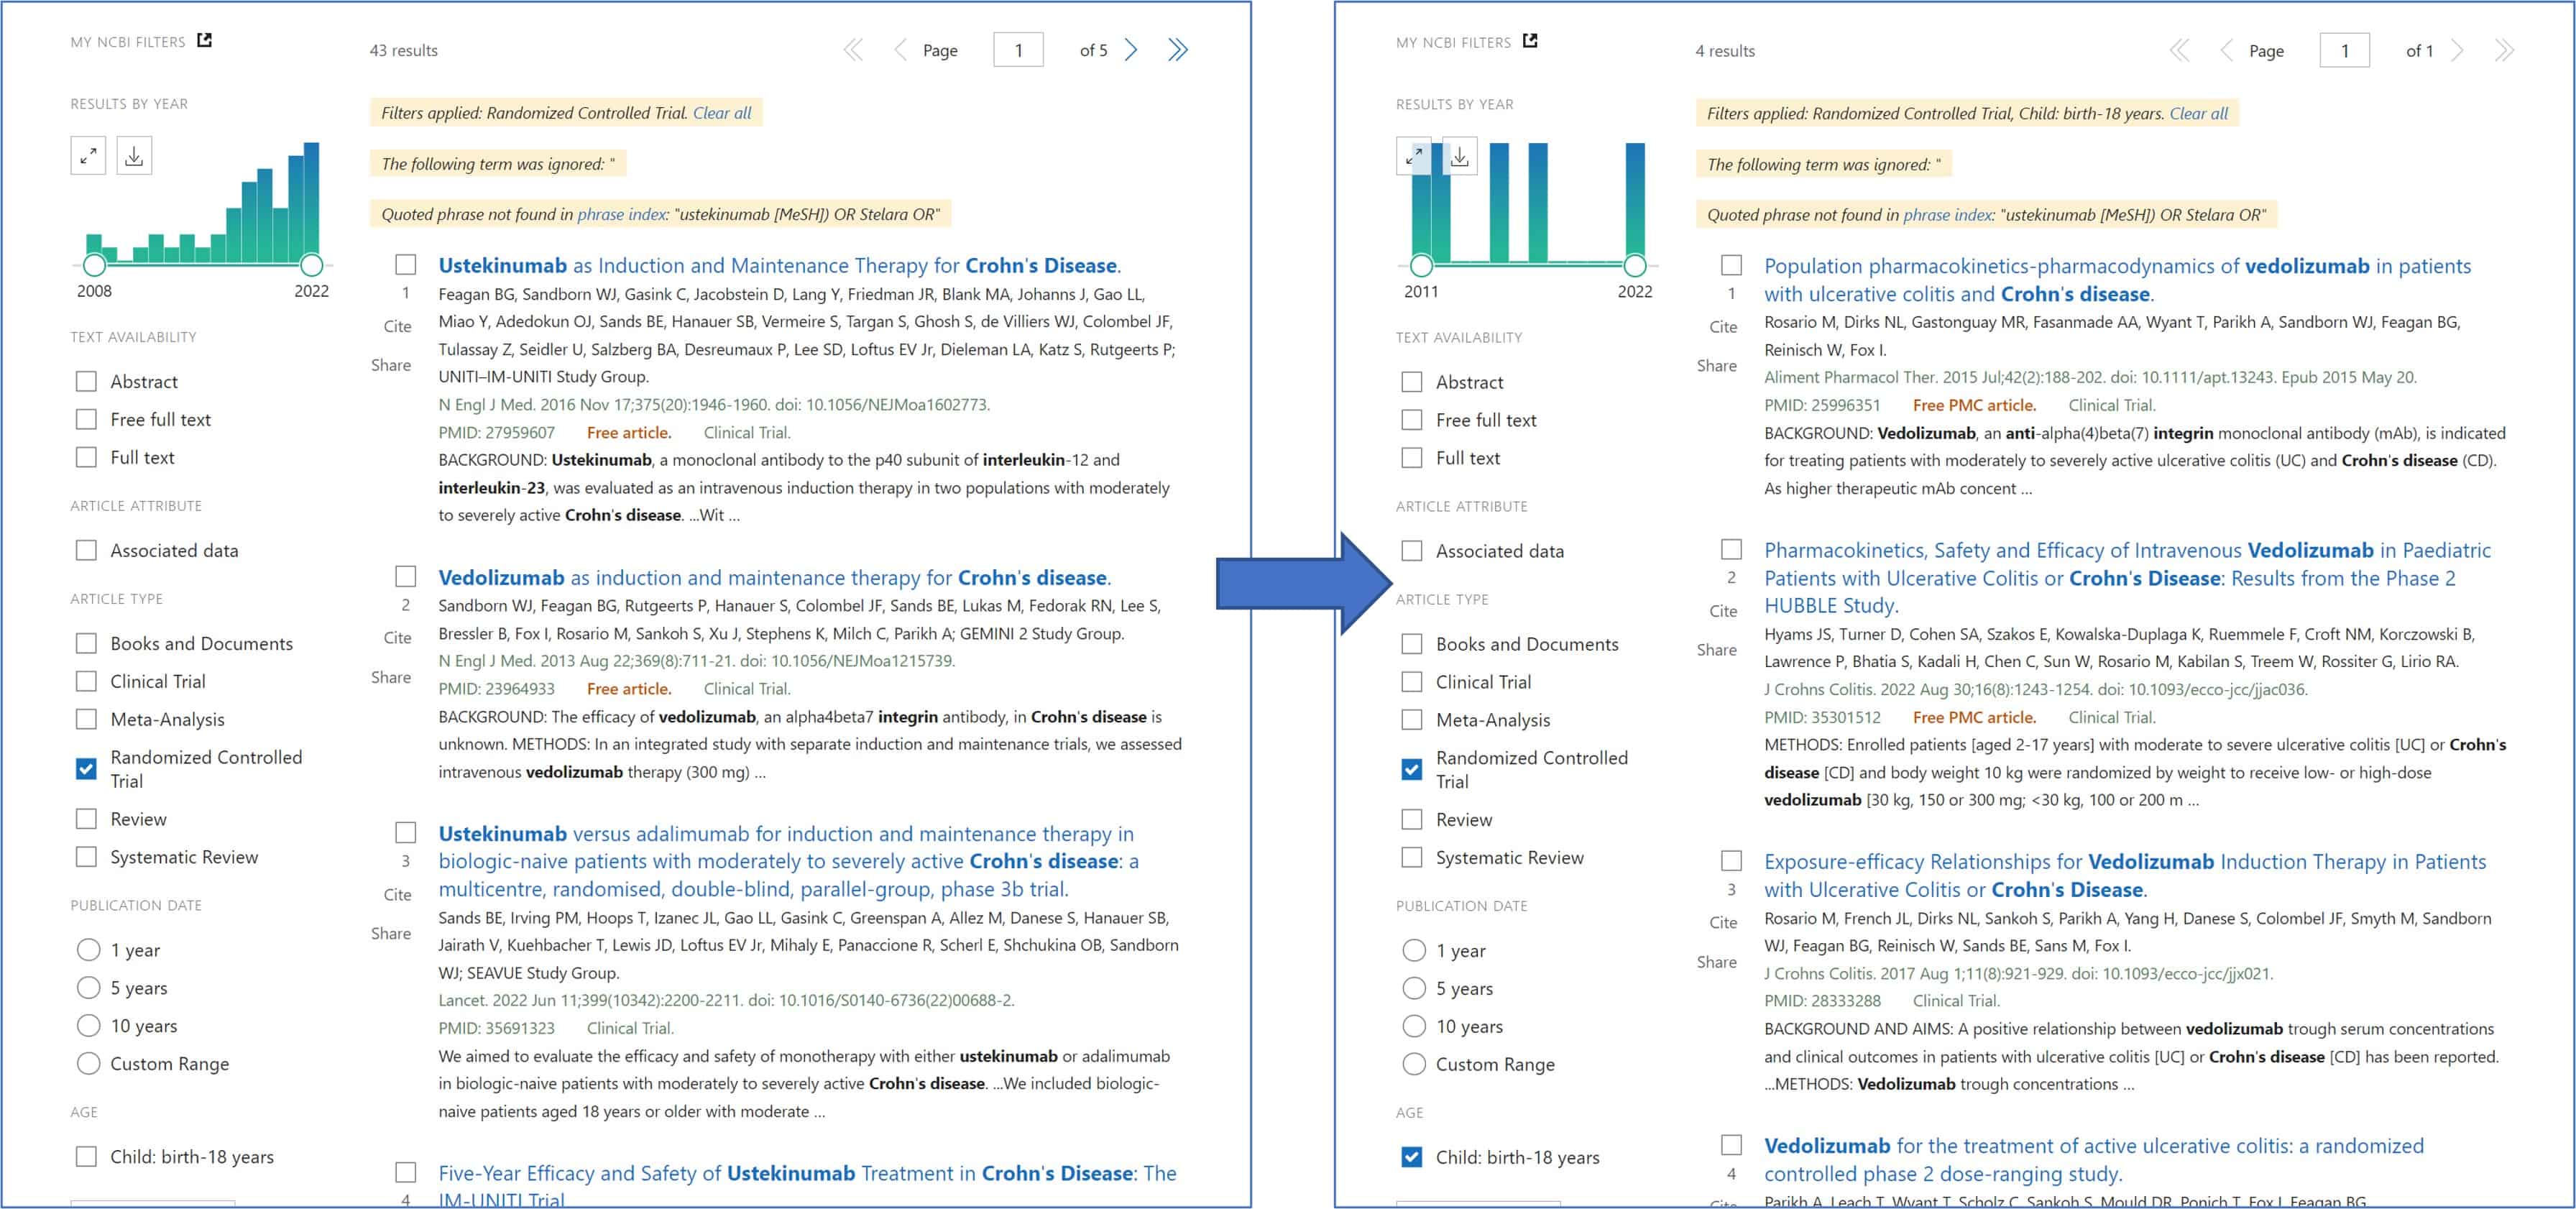This screenshot has height=1209, width=2576.
Task: Click the page number field in left panel
Action: [x=1018, y=50]
